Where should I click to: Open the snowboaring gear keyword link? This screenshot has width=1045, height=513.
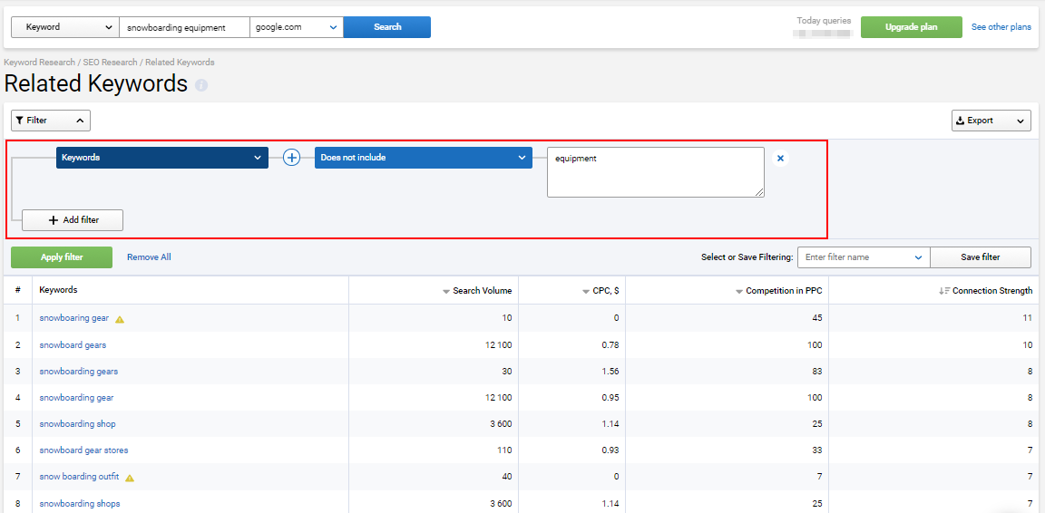click(x=74, y=318)
